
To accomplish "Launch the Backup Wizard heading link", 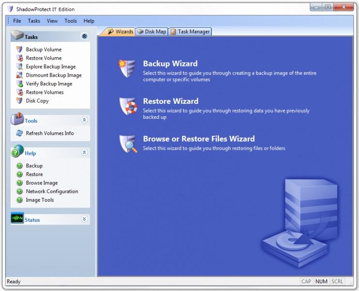I will tap(170, 64).
